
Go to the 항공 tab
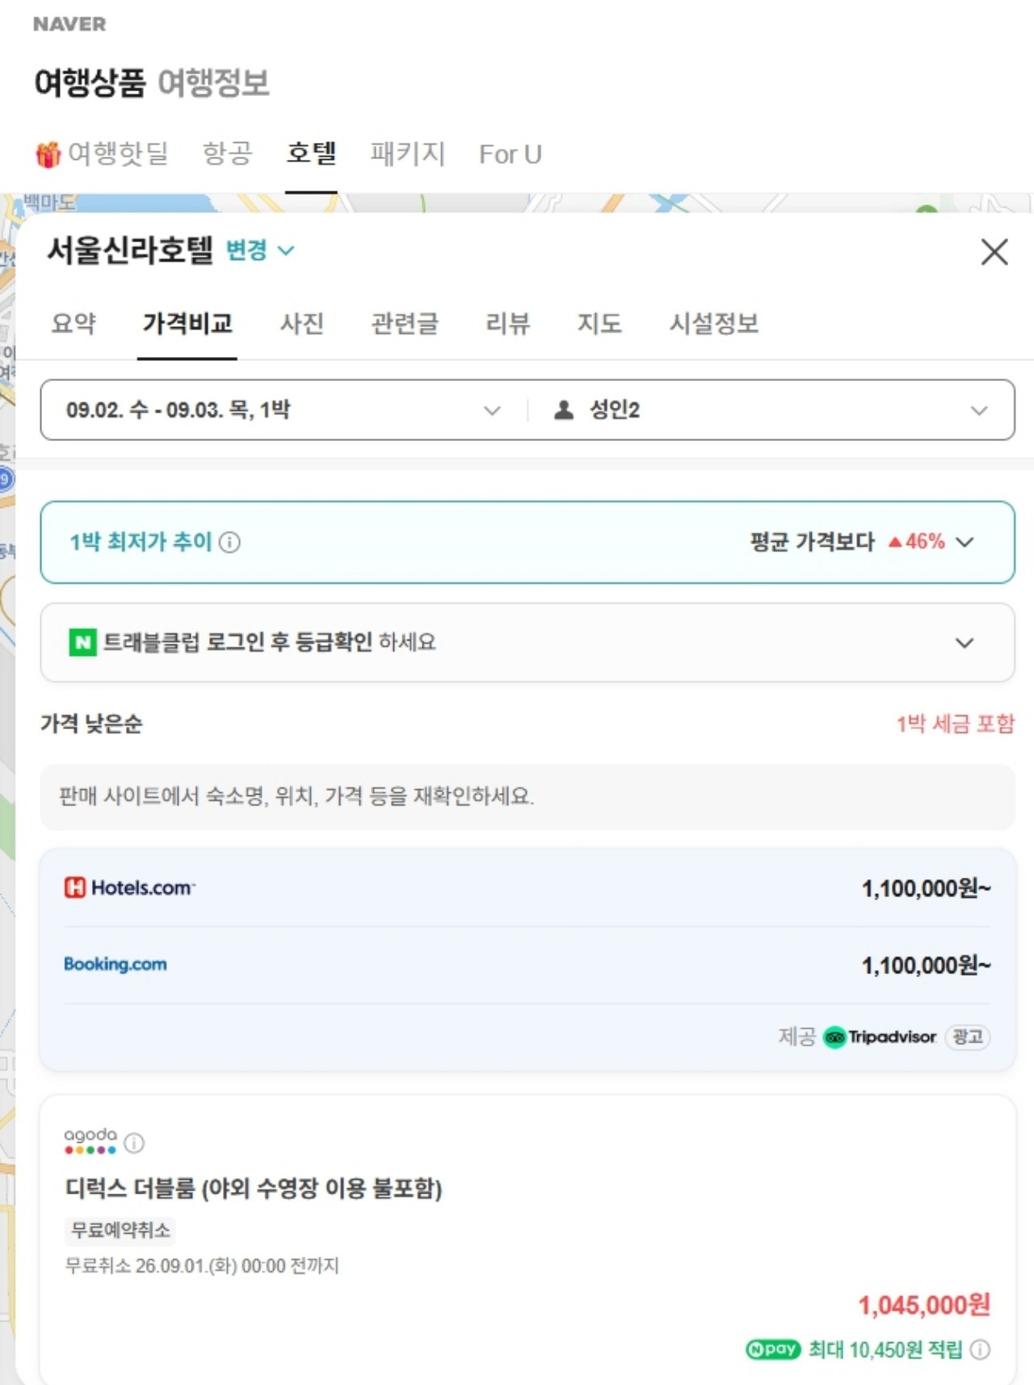coord(227,153)
